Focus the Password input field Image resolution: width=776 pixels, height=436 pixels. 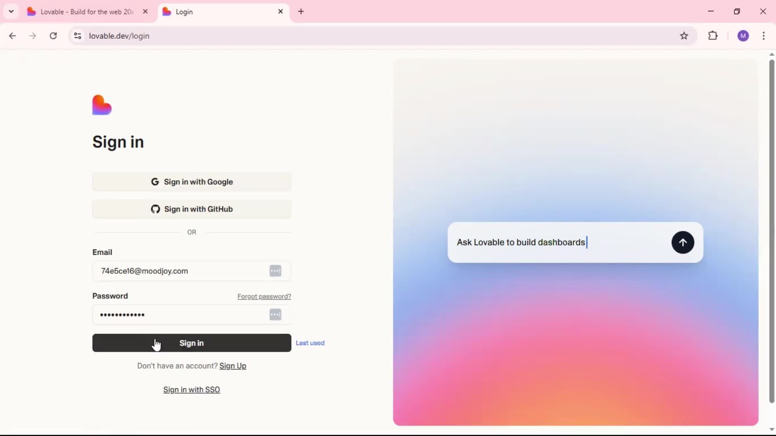(x=192, y=314)
